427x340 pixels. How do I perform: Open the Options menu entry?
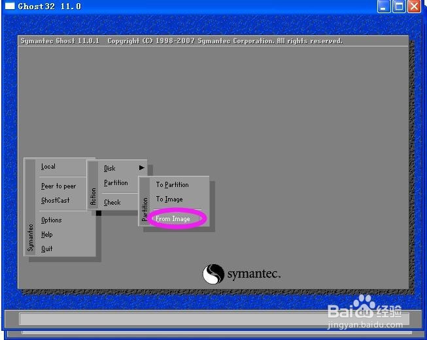51,220
